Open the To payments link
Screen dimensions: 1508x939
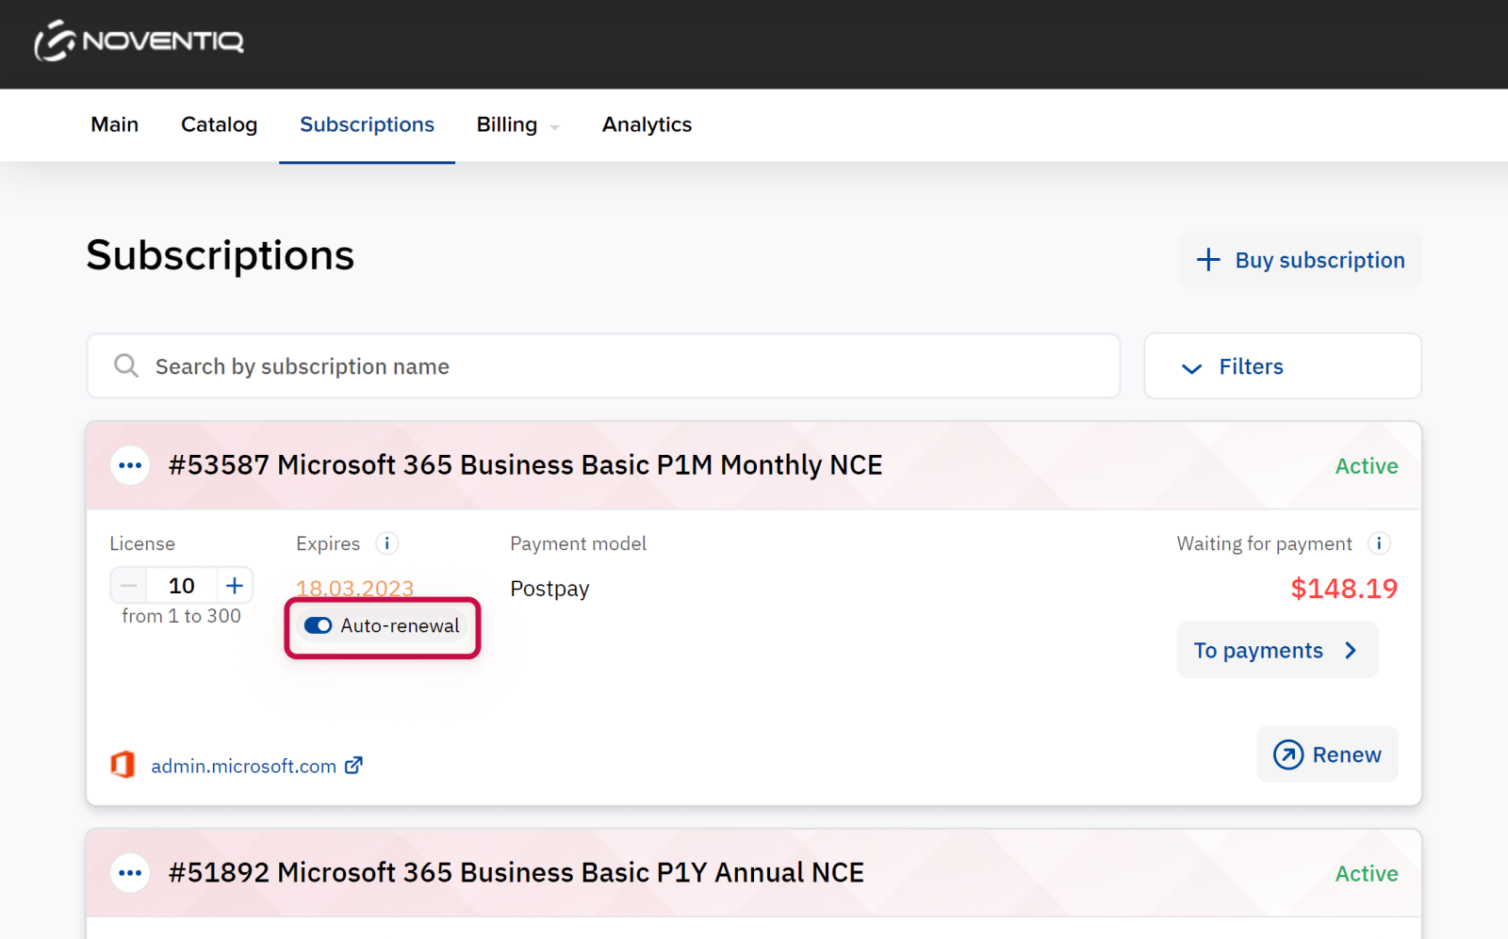coord(1276,650)
